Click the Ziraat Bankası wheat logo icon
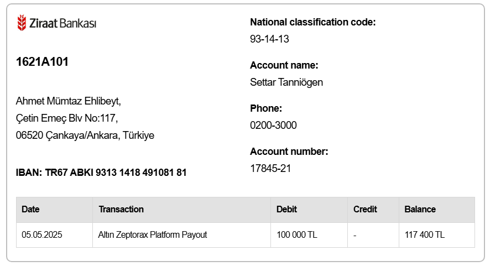The image size is (490, 266). [22, 23]
